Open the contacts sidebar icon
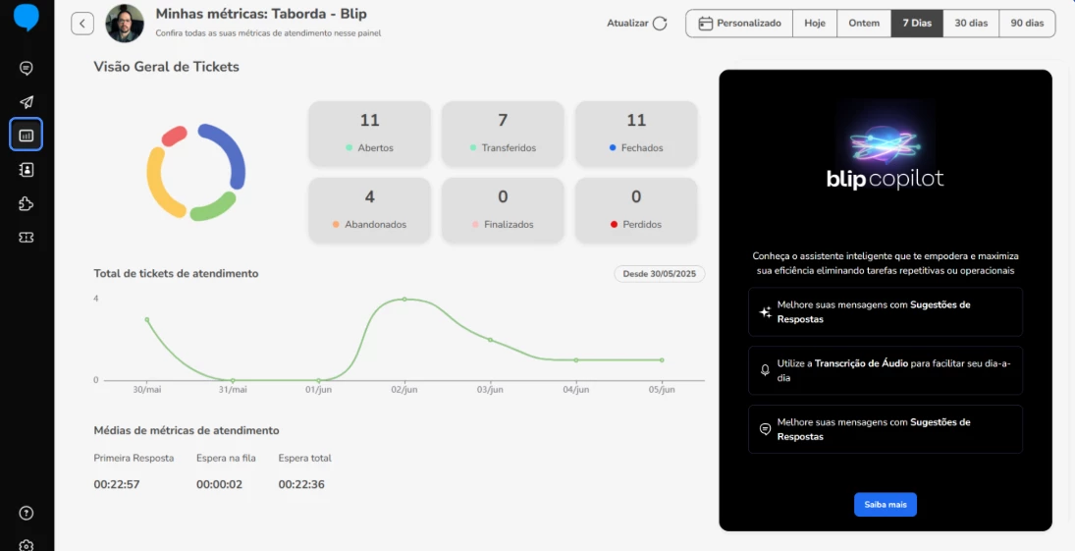This screenshot has height=551, width=1075. [x=27, y=170]
